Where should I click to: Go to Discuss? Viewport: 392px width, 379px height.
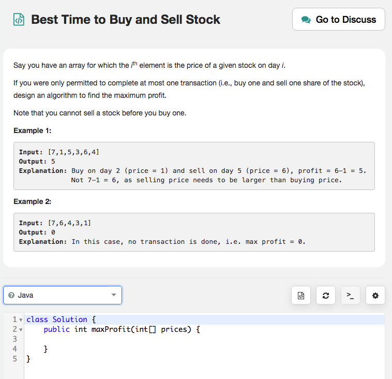click(339, 20)
